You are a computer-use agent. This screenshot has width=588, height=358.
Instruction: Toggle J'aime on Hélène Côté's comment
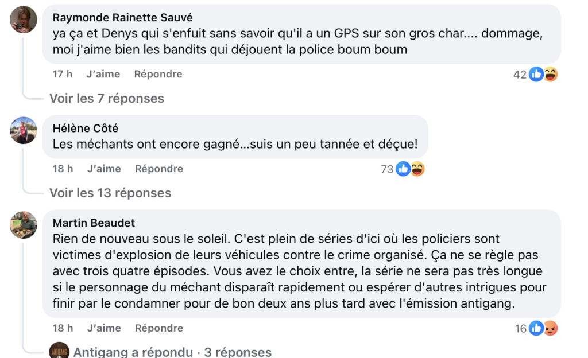(104, 169)
